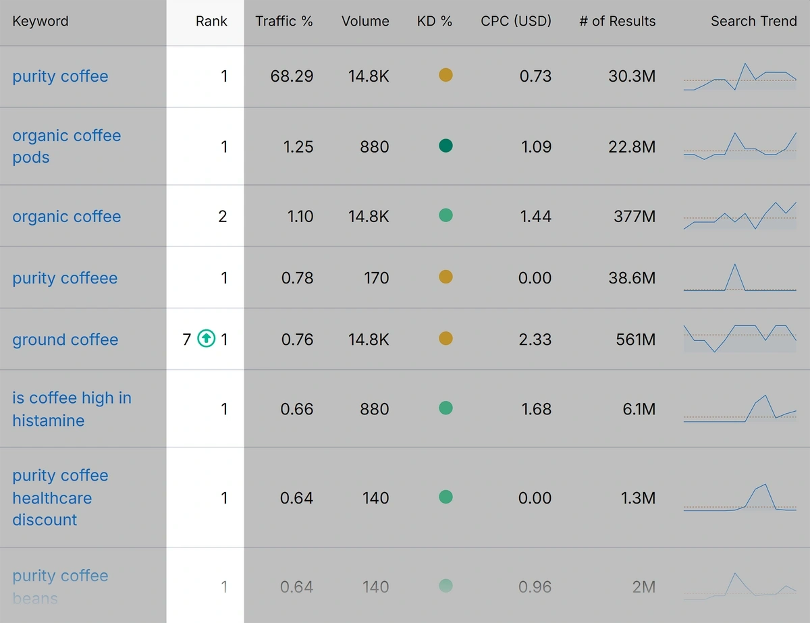Click the 1.44 CPC value
Image resolution: width=810 pixels, height=623 pixels.
tap(536, 217)
